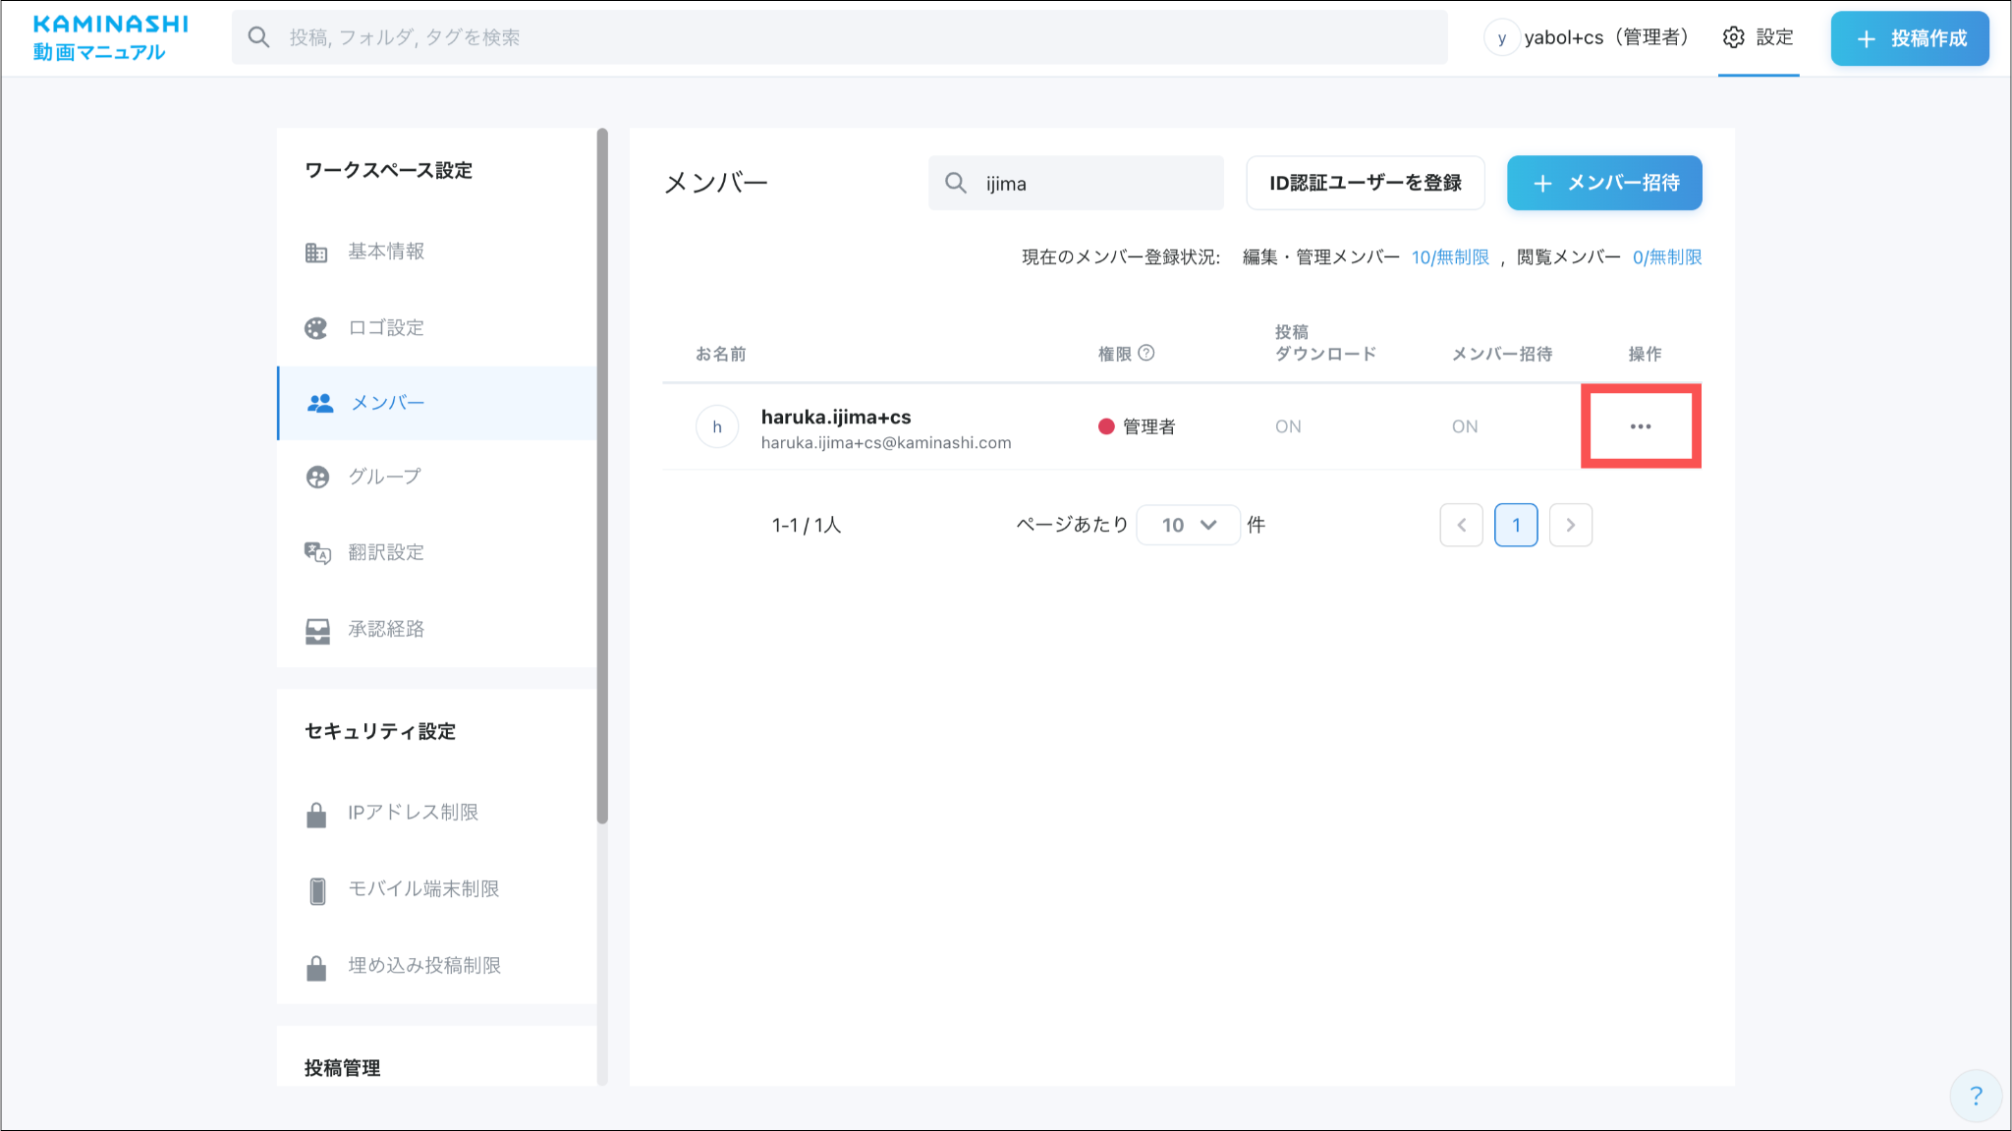
Task: Select メンバー in the sidebar menu
Action: 387,403
